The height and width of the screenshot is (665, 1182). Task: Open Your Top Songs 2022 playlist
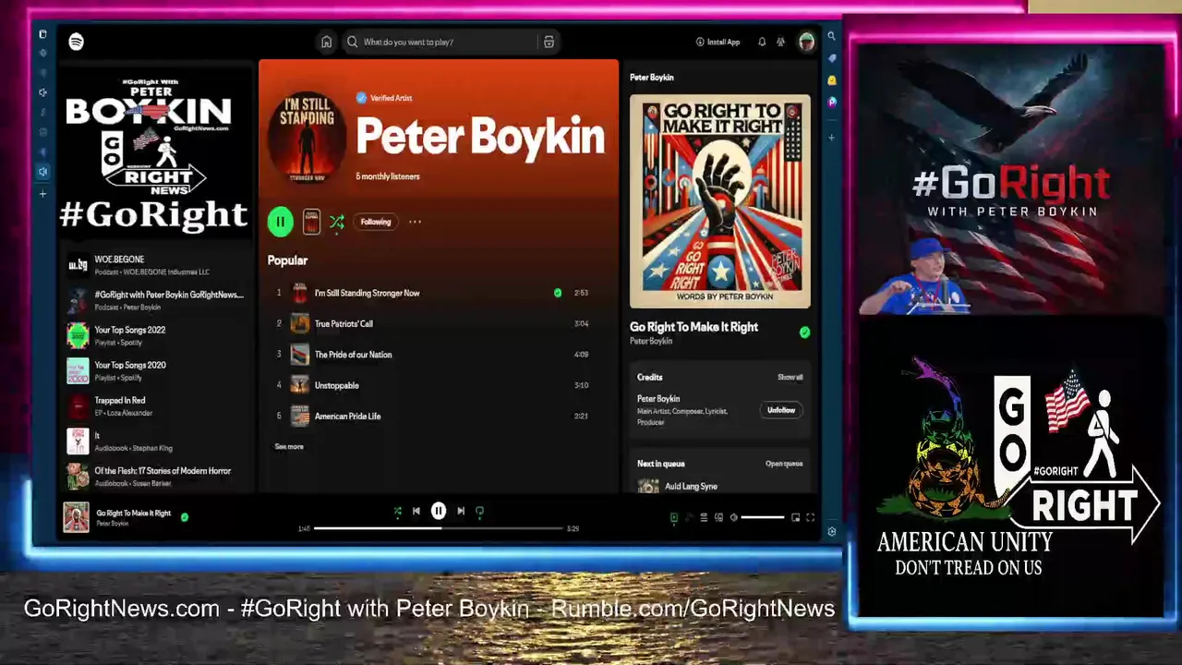point(157,335)
